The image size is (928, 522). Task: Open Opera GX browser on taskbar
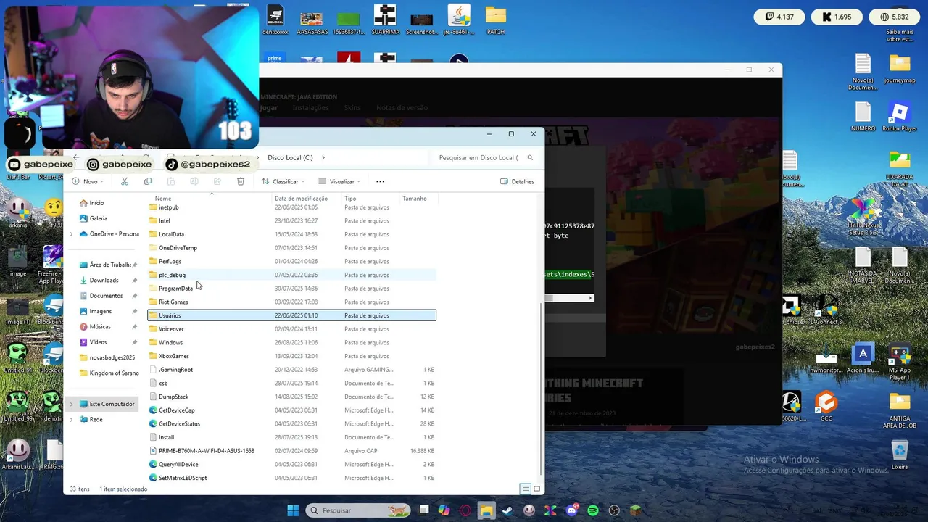465,510
